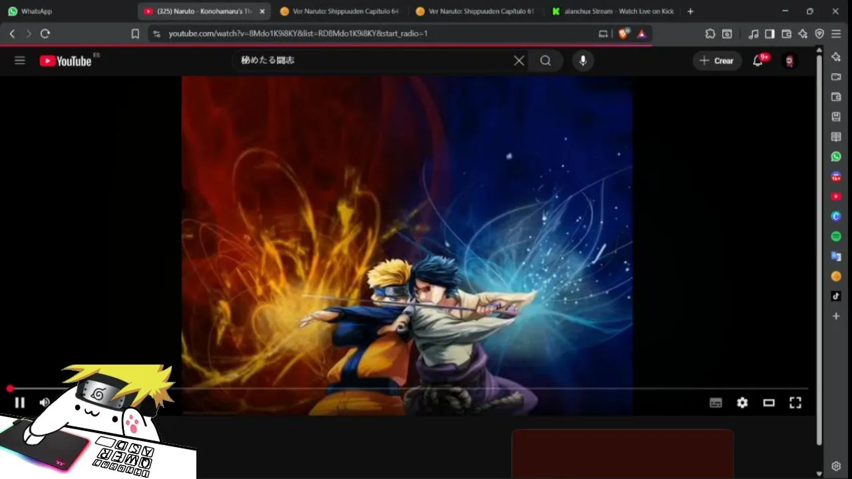
Task: Pause the video playback
Action: point(20,402)
